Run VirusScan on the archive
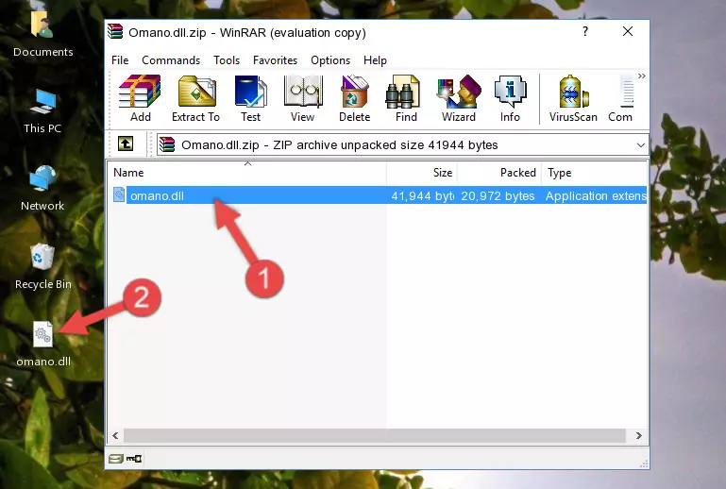 pos(573,98)
